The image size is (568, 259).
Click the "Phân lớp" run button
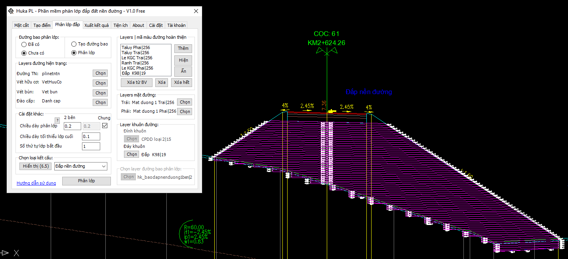86,181
